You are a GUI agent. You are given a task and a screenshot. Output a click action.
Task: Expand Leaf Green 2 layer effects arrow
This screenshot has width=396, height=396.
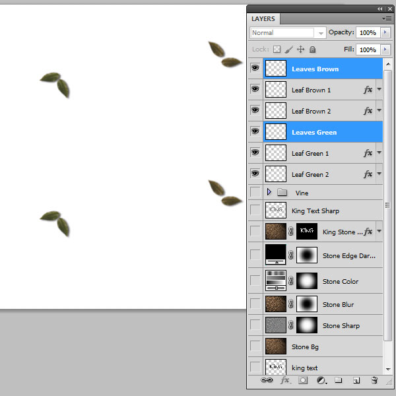click(x=379, y=174)
